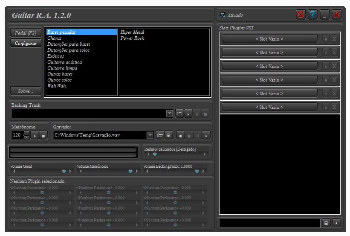Screen dimensions: 350x236
Task: Load plugin into first Slot Vazio
Action: pyautogui.click(x=269, y=39)
